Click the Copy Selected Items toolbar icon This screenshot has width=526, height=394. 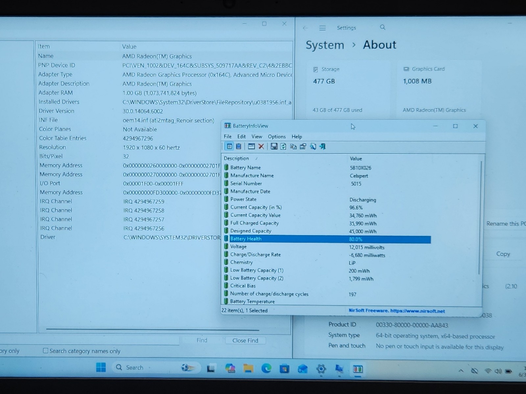293,146
